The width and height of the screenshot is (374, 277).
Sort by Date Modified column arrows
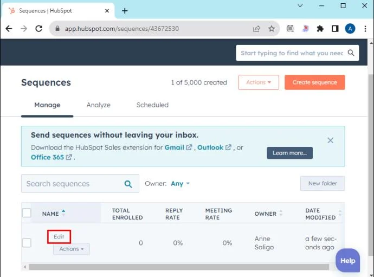(x=340, y=213)
